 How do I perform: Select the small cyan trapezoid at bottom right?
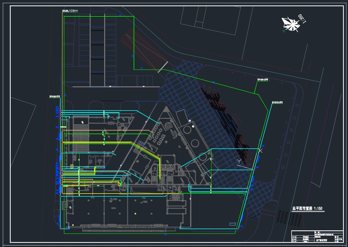pyautogui.click(x=233, y=224)
